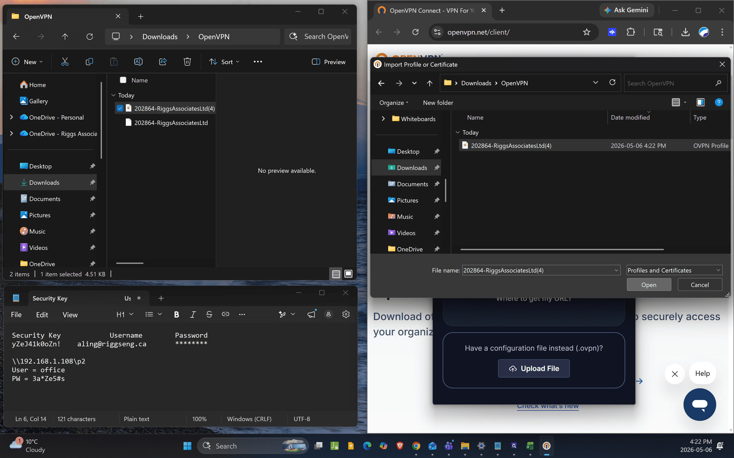Apply Strikethrough formatting in Notepad
The height and width of the screenshot is (458, 734).
click(x=209, y=314)
